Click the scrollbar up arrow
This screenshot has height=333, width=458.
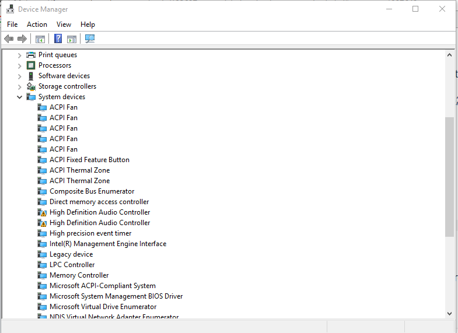point(449,55)
